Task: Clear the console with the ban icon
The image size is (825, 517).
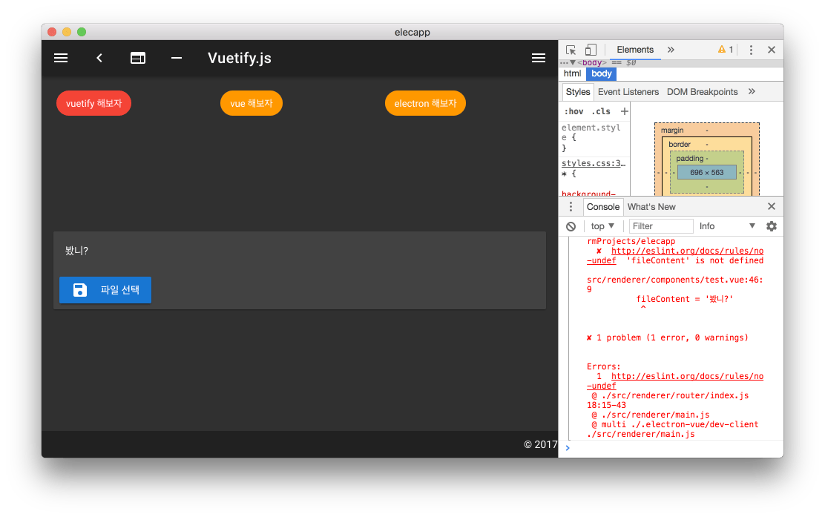Action: tap(571, 226)
